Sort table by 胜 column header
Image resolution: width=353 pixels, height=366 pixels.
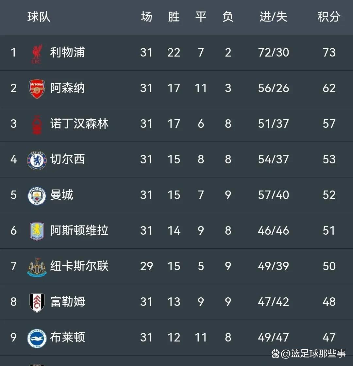174,17
